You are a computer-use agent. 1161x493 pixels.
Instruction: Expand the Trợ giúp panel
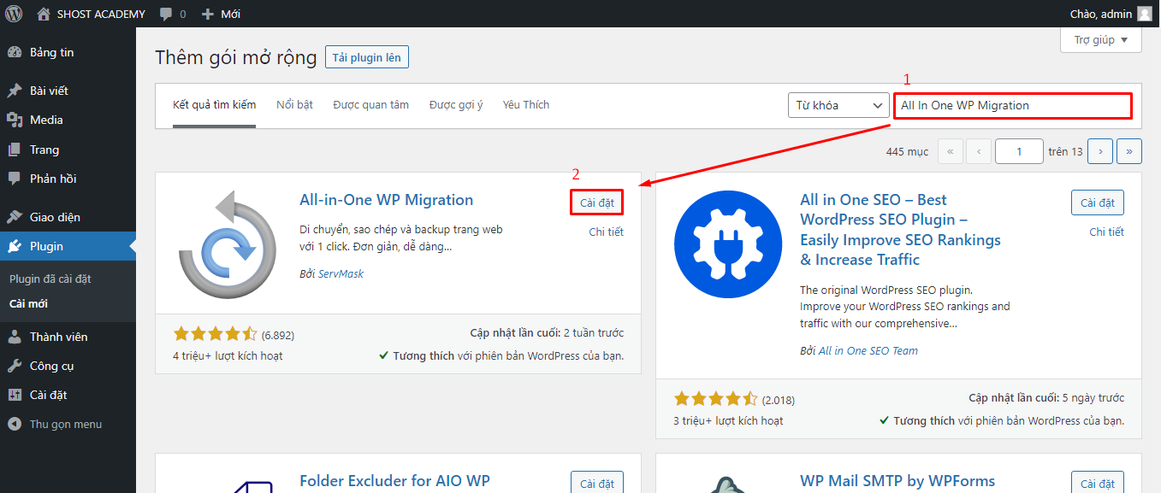tap(1100, 39)
